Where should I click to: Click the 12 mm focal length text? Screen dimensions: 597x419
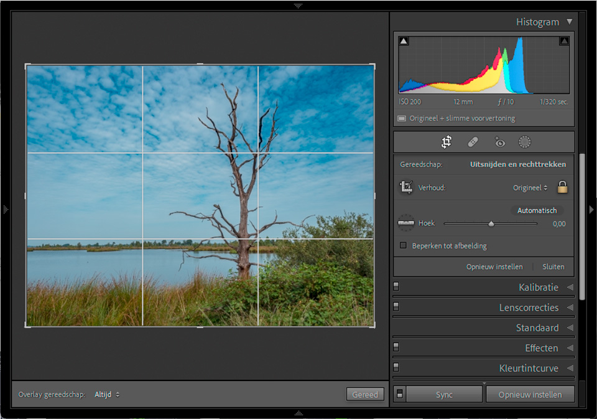463,102
